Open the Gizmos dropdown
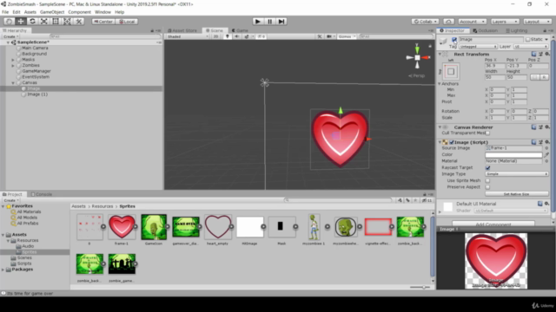The image size is (556, 312). tap(347, 36)
